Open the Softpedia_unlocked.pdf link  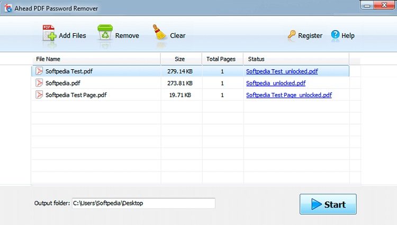276,83
